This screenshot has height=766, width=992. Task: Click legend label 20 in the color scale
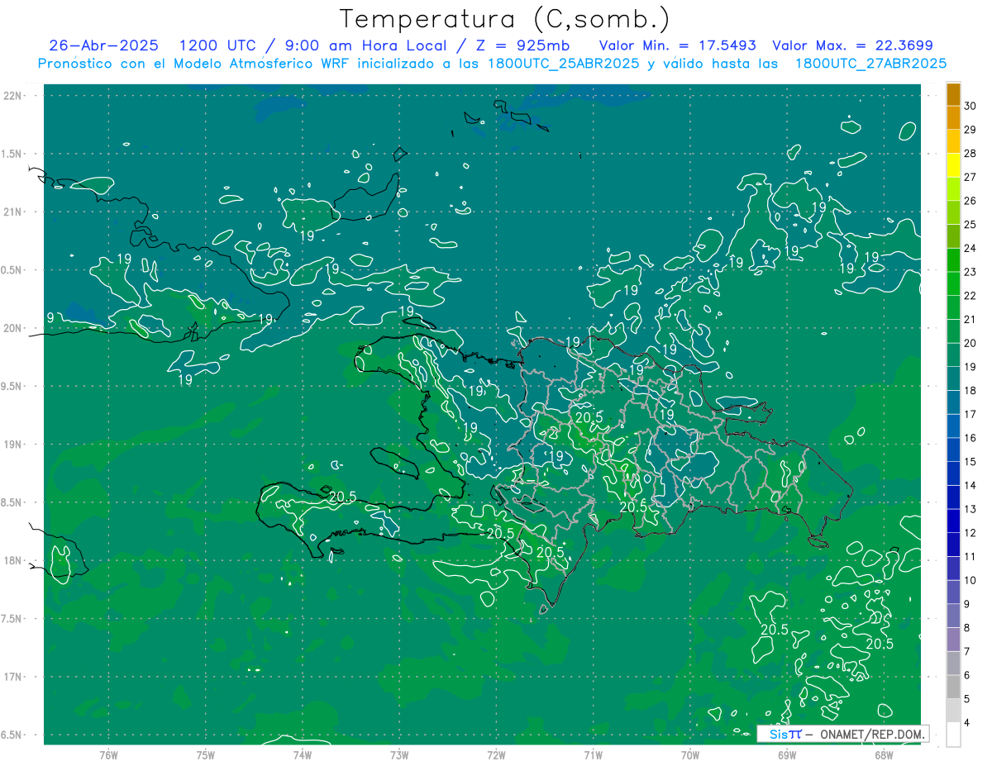coord(971,343)
